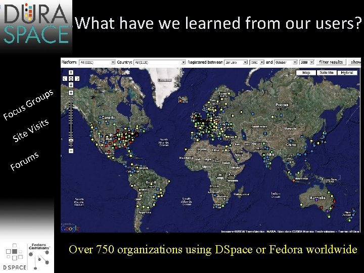The height and width of the screenshot is (273, 364).
Task: Open the end year dropdown
Action: (306, 62)
